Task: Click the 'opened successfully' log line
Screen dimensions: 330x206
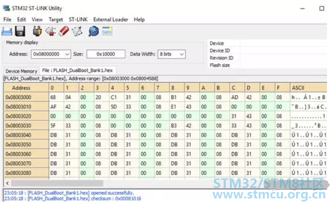Action: (x=69, y=193)
